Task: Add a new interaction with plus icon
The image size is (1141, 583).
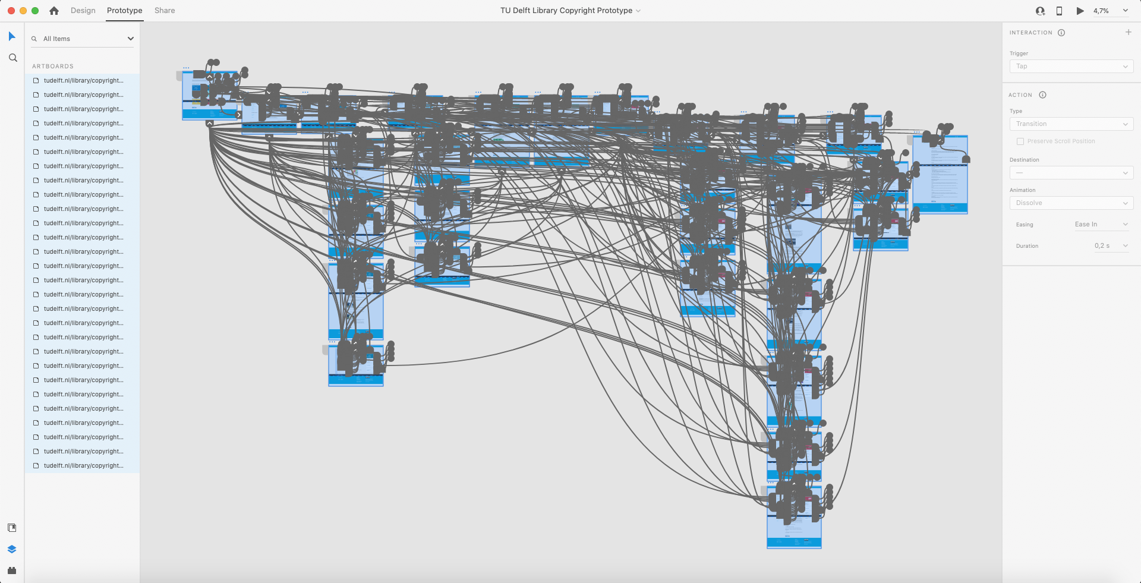Action: pyautogui.click(x=1128, y=32)
